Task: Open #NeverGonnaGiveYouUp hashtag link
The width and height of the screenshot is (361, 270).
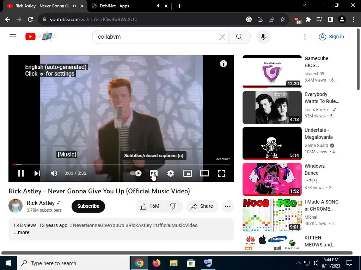Action: pyautogui.click(x=97, y=225)
